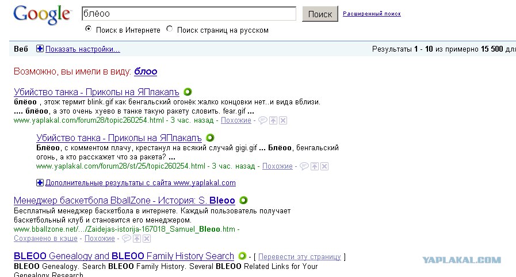Click green circle icon next to BballZone result
The width and height of the screenshot is (516, 277).
[243, 200]
